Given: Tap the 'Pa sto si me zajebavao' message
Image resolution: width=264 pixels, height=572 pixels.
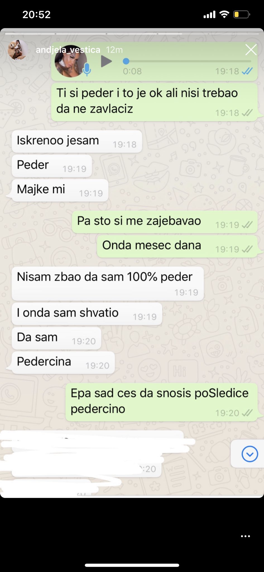Looking at the screenshot, I should point(165,222).
